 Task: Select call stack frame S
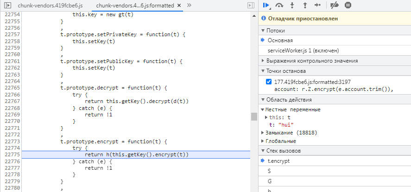(x=269, y=171)
